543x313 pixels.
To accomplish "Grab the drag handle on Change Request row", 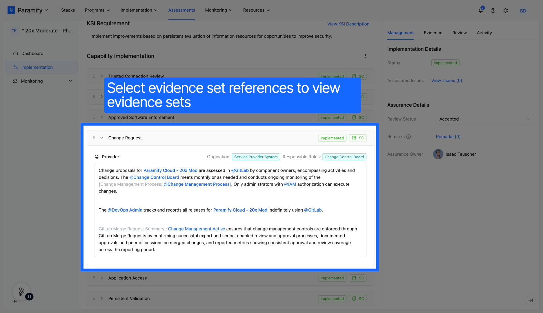I will [x=94, y=138].
